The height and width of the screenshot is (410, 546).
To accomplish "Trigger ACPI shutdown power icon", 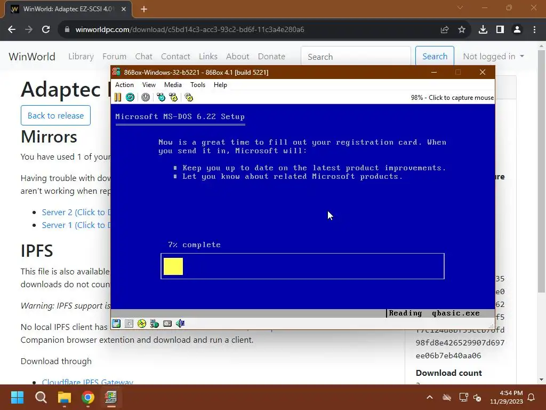I will tap(146, 97).
